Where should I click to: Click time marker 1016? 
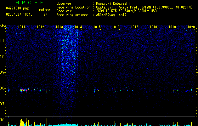tap(116, 27)
